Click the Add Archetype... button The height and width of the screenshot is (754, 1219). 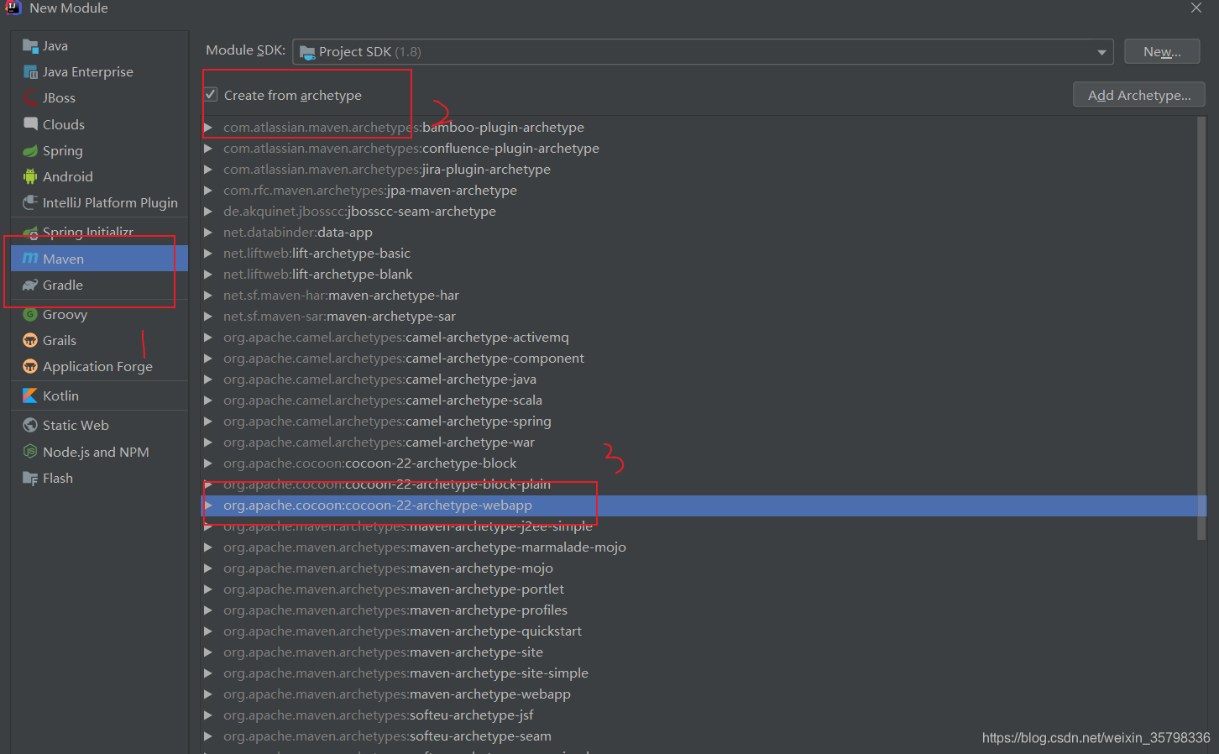coord(1139,95)
